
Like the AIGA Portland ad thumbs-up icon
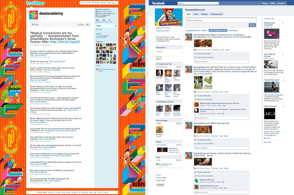265,138
